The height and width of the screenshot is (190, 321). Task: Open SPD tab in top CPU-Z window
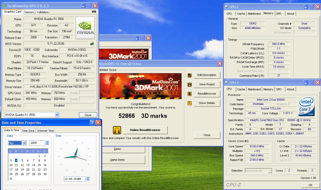[279, 14]
